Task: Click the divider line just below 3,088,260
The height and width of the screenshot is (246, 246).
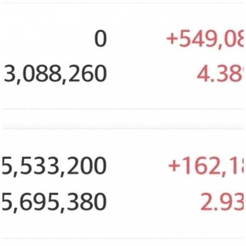Action: coord(123,109)
